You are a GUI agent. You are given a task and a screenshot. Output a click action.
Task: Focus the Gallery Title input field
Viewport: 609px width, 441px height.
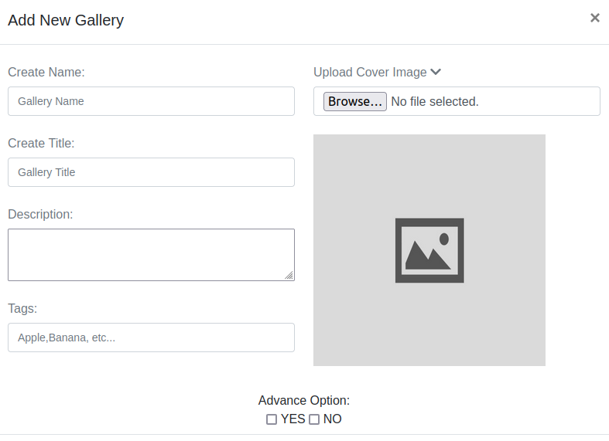(151, 172)
